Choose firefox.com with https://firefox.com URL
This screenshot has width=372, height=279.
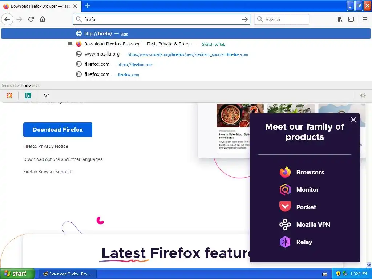pos(186,64)
